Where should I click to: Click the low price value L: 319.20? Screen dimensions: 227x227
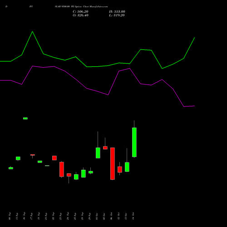[x=117, y=15]
